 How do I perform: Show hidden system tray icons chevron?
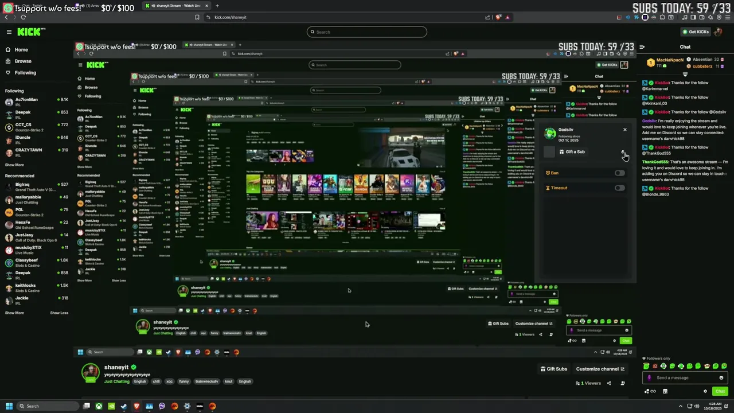(x=681, y=406)
